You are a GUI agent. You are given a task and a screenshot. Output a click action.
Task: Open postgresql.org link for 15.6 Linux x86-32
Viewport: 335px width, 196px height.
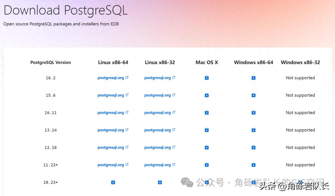click(x=160, y=95)
